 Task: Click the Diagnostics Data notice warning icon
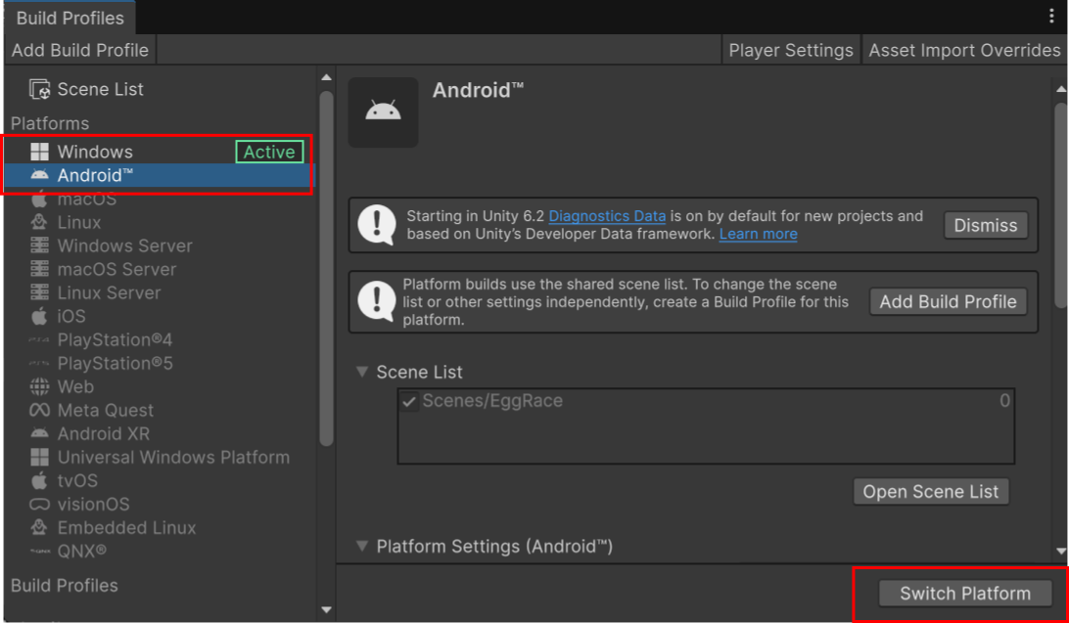pos(377,225)
